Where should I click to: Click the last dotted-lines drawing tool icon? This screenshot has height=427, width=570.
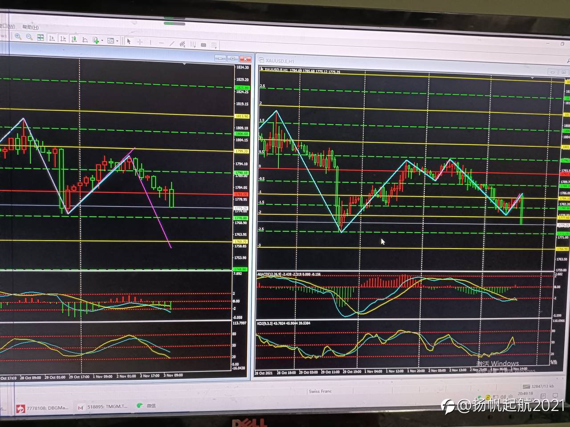pyautogui.click(x=214, y=45)
